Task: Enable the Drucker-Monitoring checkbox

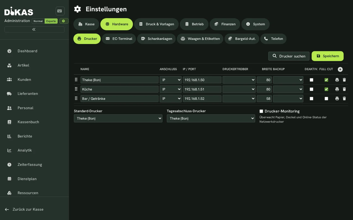Action: click(x=261, y=111)
